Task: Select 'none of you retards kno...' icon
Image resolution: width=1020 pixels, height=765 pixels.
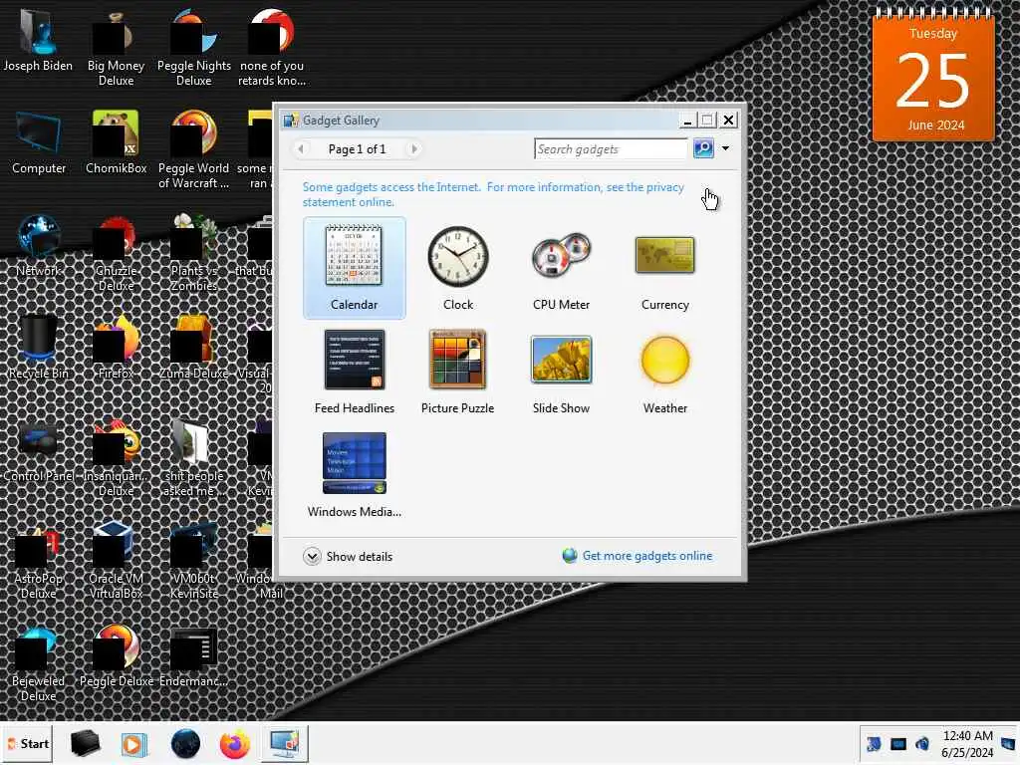Action: [271, 49]
